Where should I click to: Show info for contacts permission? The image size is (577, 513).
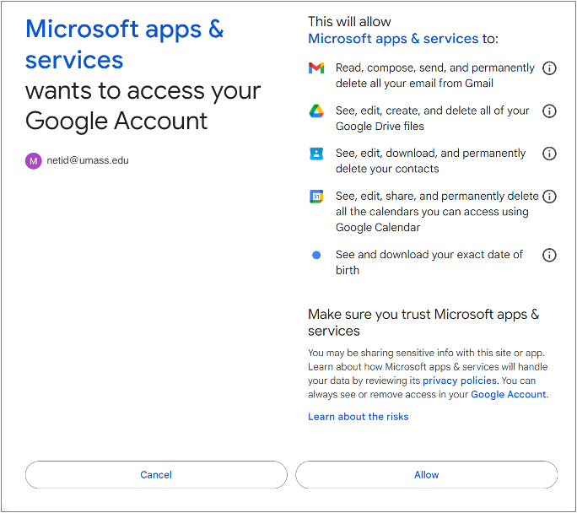tap(549, 154)
